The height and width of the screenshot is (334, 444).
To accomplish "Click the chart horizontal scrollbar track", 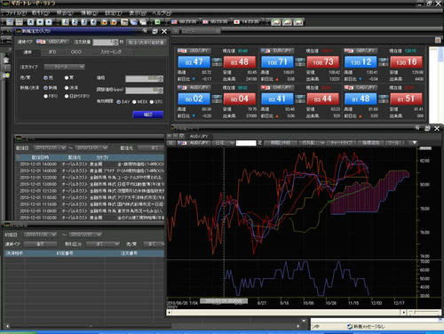I will pyautogui.click(x=286, y=313).
